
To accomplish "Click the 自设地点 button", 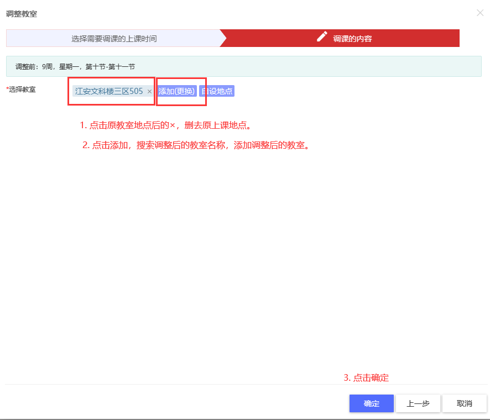I will pyautogui.click(x=217, y=91).
